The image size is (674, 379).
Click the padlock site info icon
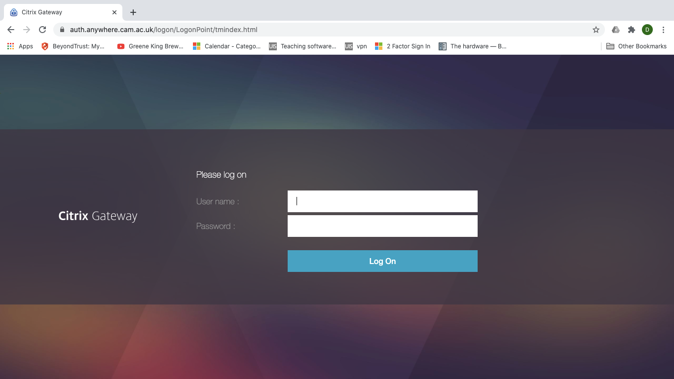tap(62, 30)
